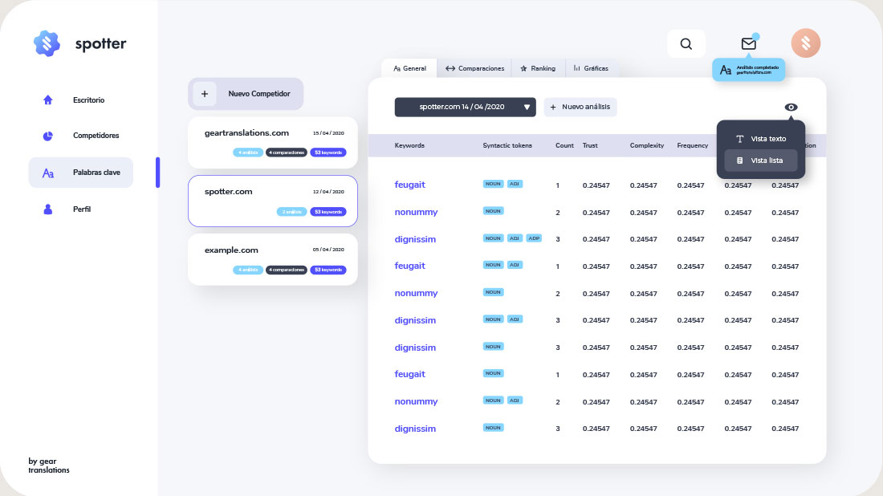Click the plus icon in Nuevo Competidor
This screenshot has height=496, width=883.
coord(205,94)
